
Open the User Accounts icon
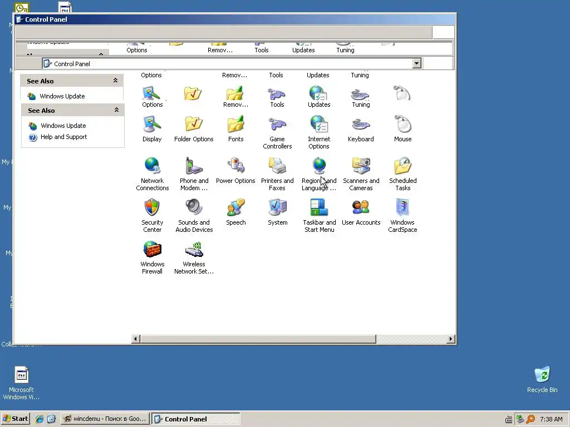[361, 208]
